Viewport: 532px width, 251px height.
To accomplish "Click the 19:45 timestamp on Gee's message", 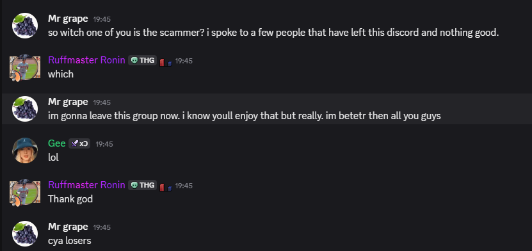I will [104, 144].
